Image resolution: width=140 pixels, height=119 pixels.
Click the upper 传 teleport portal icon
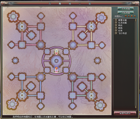56,52
